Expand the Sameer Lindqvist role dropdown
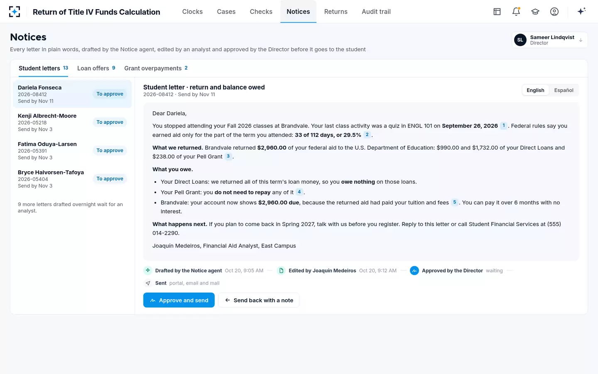The width and height of the screenshot is (598, 374). click(x=549, y=40)
